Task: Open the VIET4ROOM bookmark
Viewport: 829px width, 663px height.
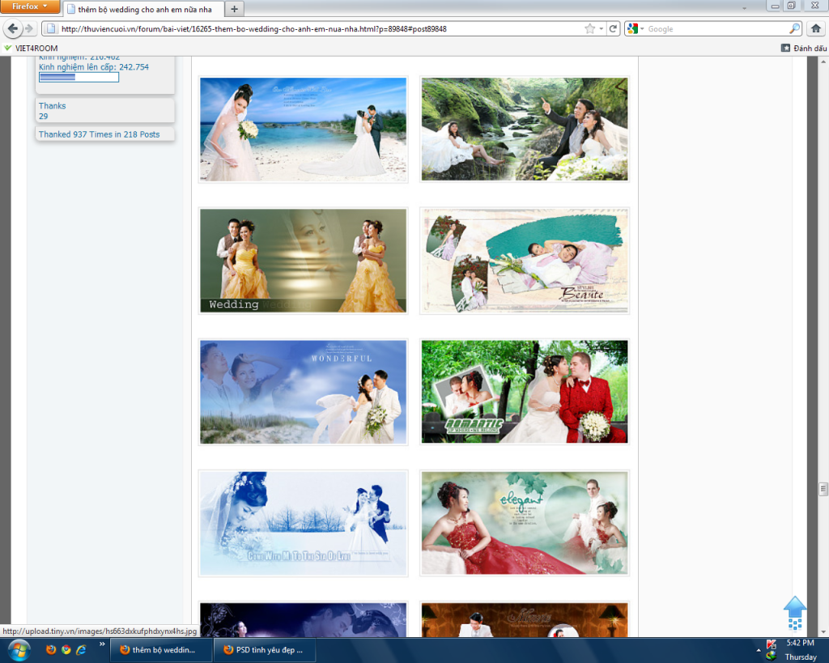Action: (31, 48)
